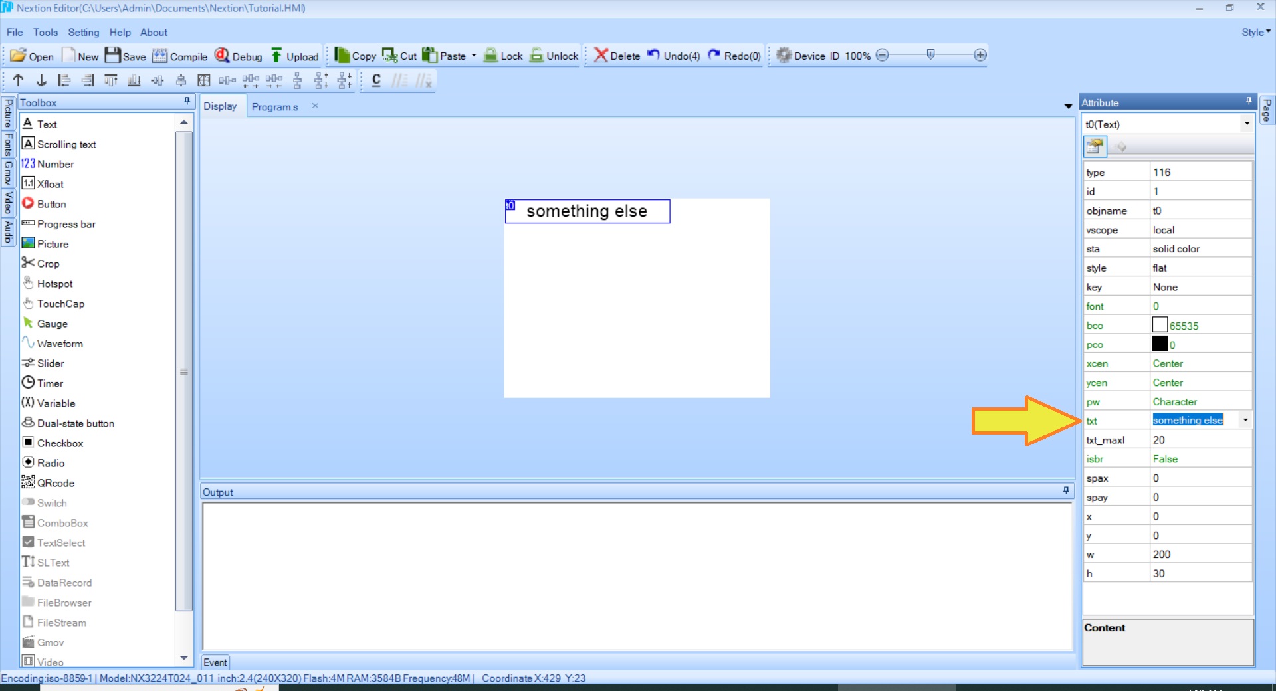Select the Radio toolbox component
The width and height of the screenshot is (1276, 691).
tap(51, 463)
